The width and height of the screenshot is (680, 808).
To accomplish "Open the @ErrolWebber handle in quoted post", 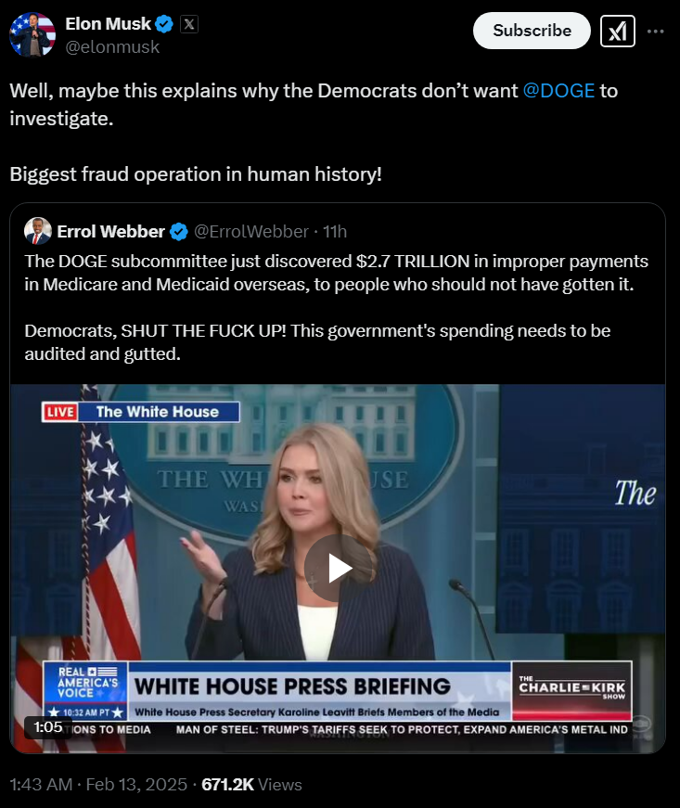I will click(250, 232).
